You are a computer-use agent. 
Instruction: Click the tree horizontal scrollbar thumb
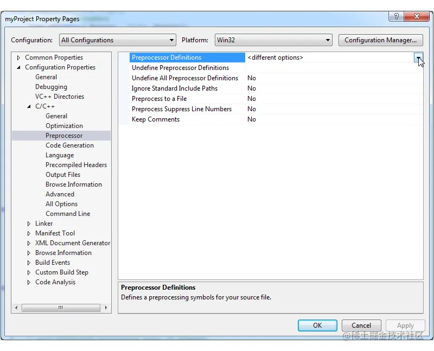[61, 308]
